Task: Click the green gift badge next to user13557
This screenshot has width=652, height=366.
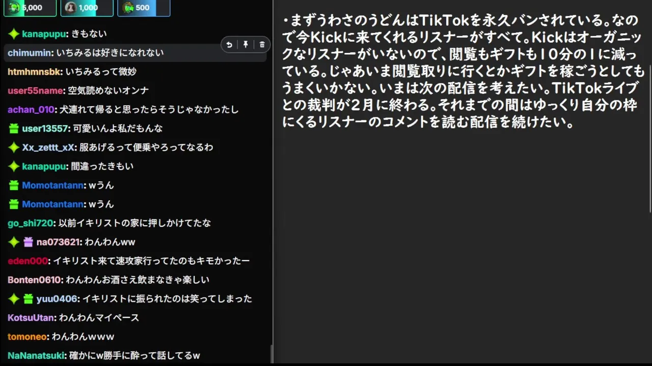Action: pos(14,129)
